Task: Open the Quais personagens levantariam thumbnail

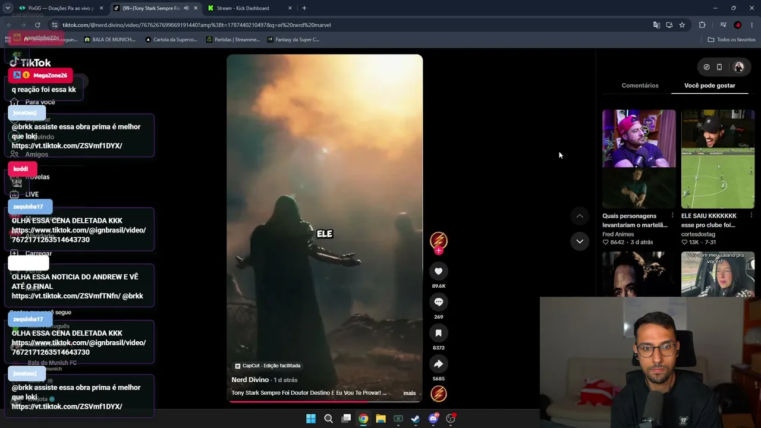Action: pyautogui.click(x=639, y=159)
